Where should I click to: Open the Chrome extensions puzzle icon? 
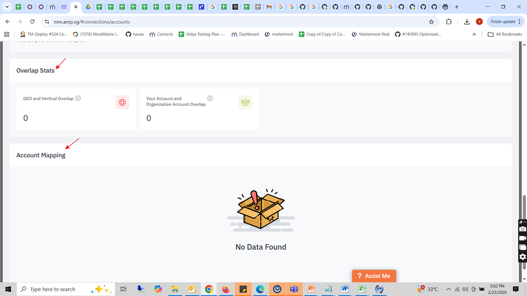coord(449,22)
